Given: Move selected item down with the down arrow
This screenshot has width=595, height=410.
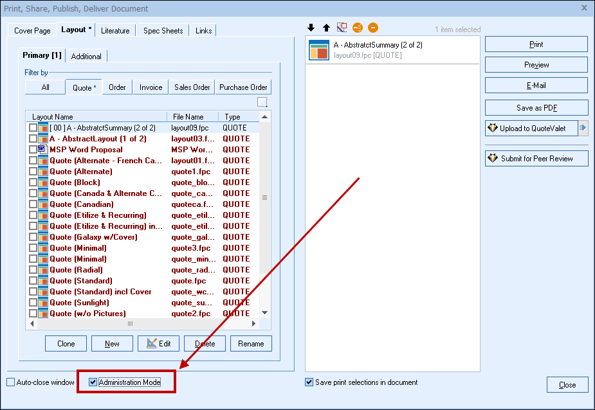Looking at the screenshot, I should point(311,28).
